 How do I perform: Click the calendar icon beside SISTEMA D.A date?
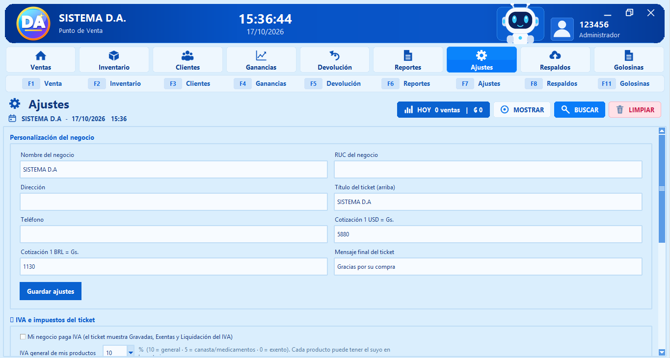[x=12, y=119]
